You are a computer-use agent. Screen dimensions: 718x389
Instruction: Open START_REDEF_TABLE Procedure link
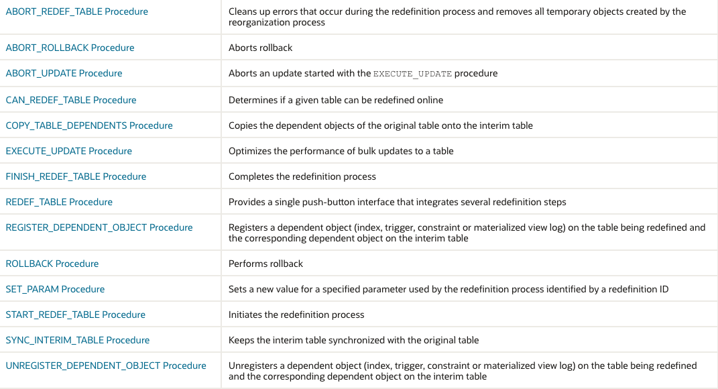point(75,315)
